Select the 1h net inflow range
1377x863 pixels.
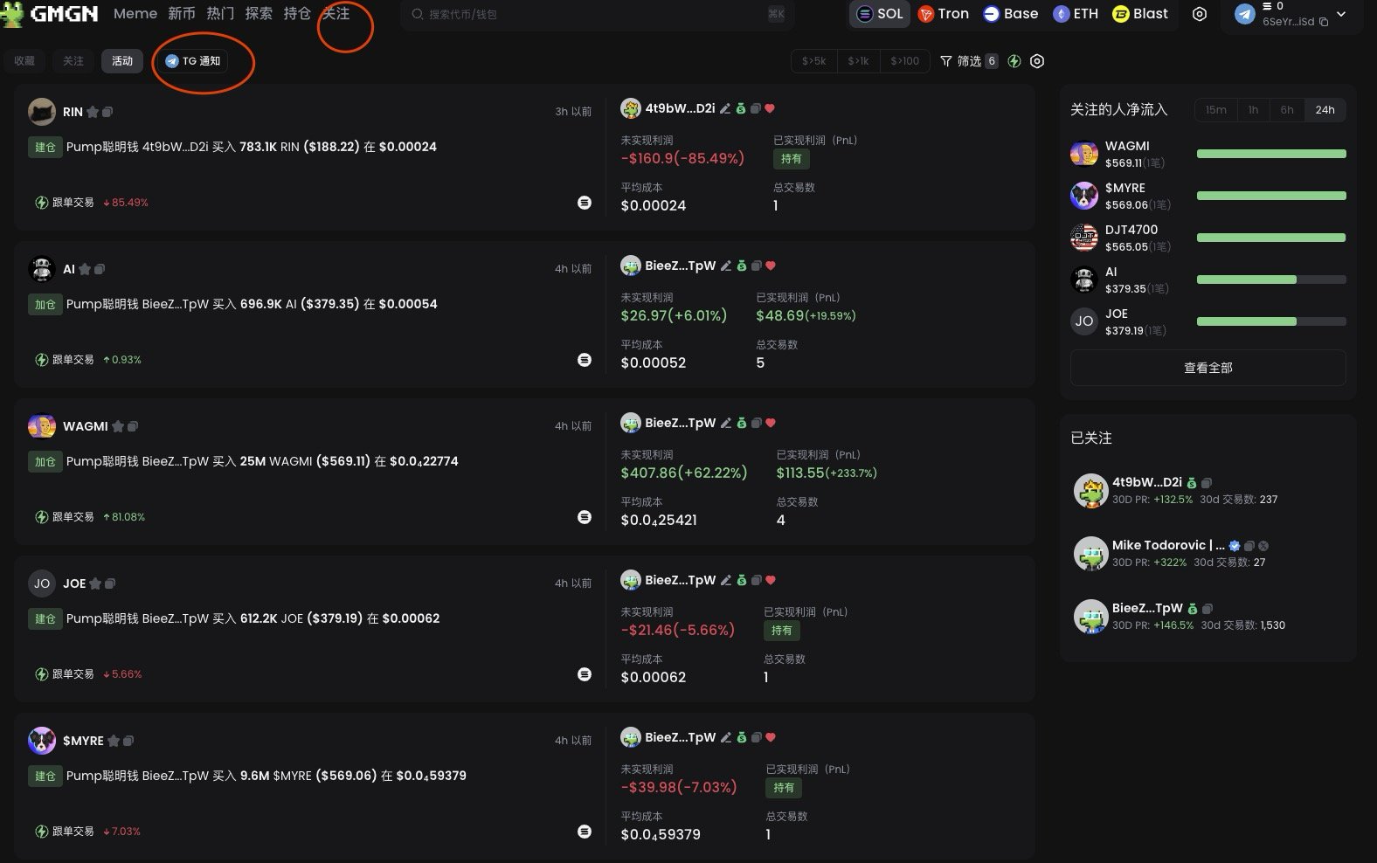[1253, 110]
